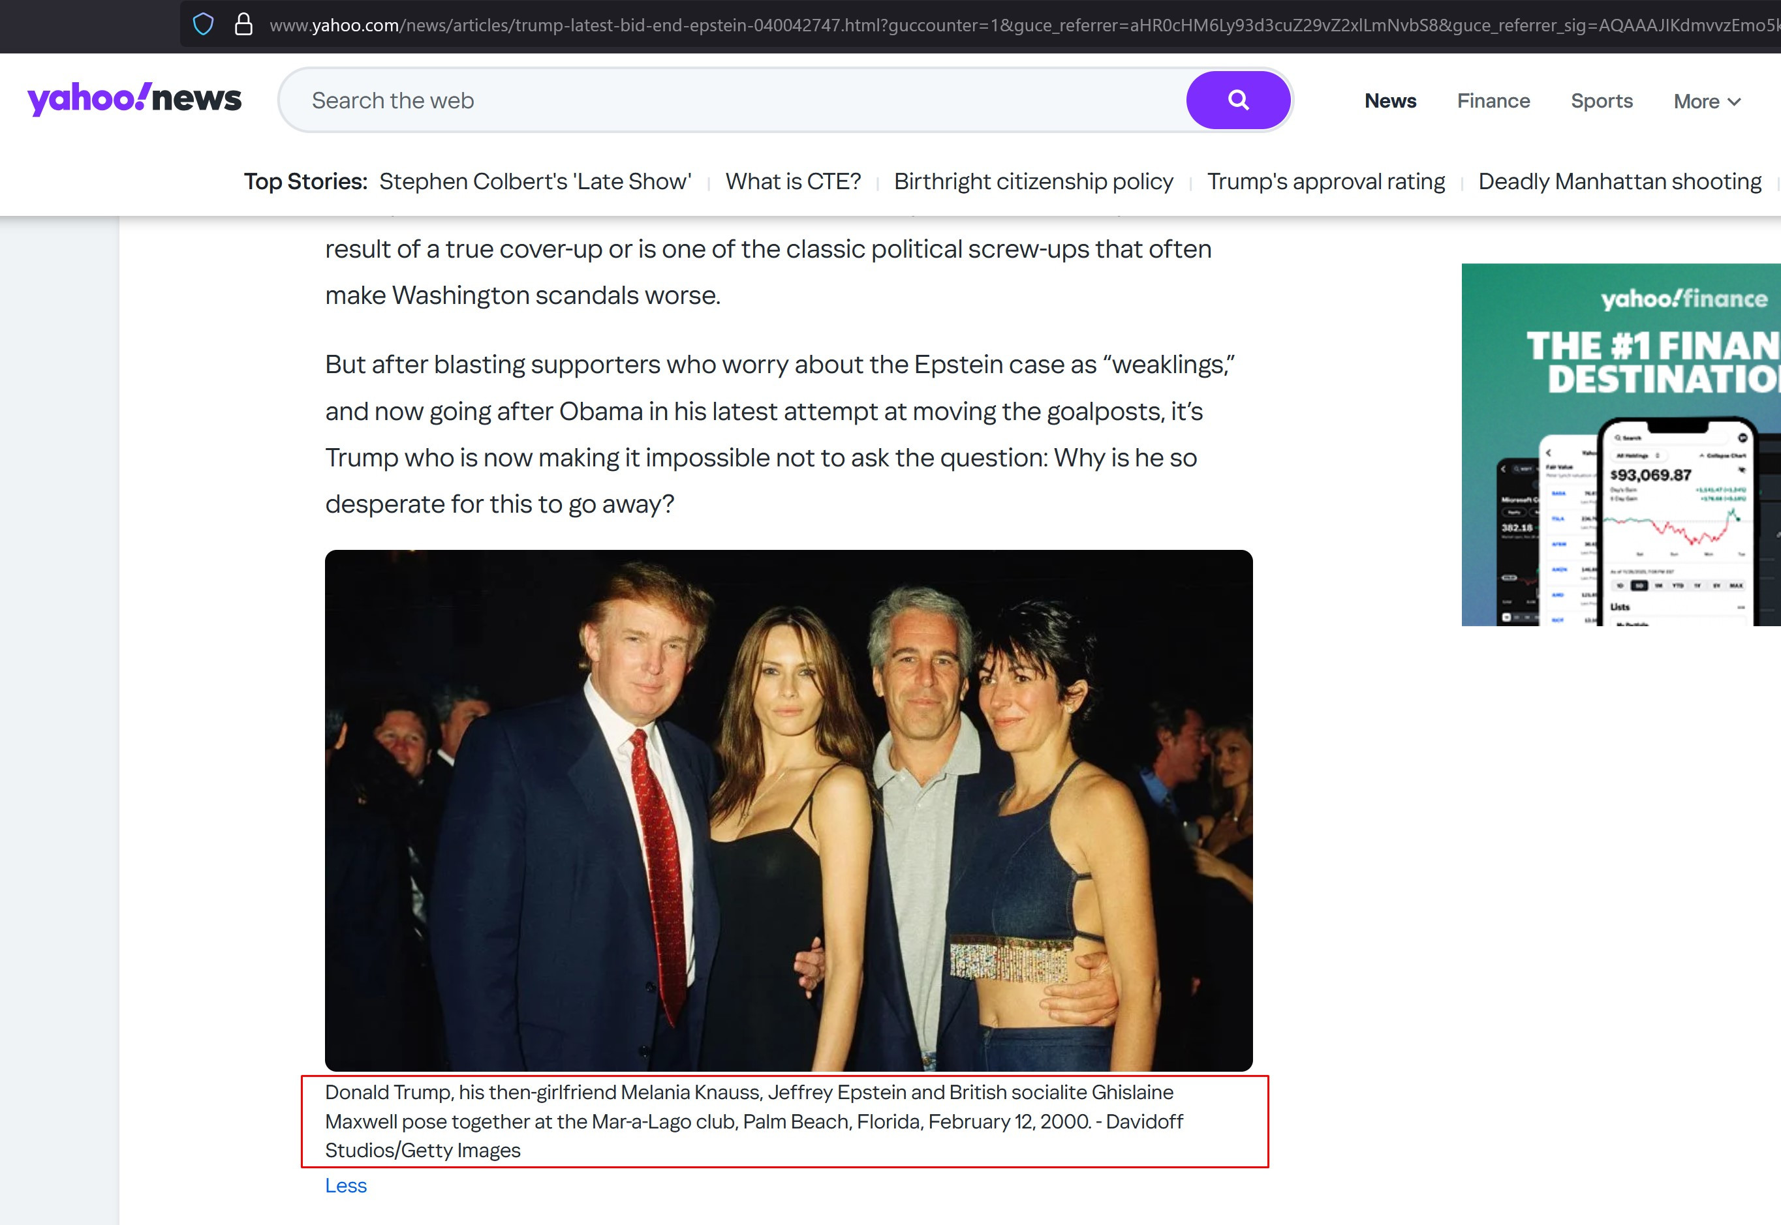Open the News navigation tab
1781x1225 pixels.
[x=1389, y=100]
